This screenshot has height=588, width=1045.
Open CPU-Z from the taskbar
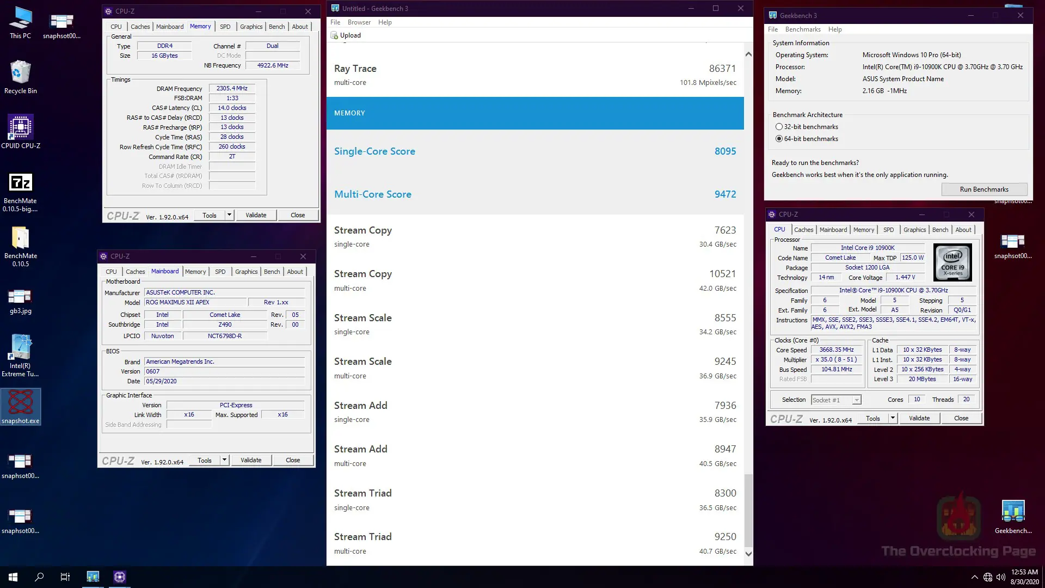point(120,577)
